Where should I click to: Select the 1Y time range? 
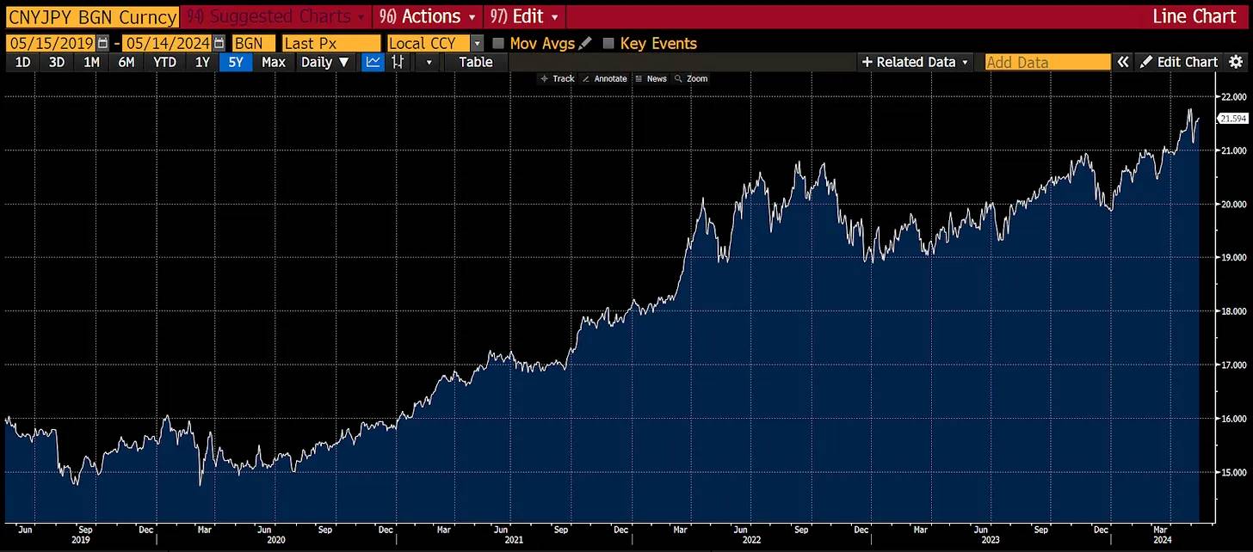(x=202, y=62)
